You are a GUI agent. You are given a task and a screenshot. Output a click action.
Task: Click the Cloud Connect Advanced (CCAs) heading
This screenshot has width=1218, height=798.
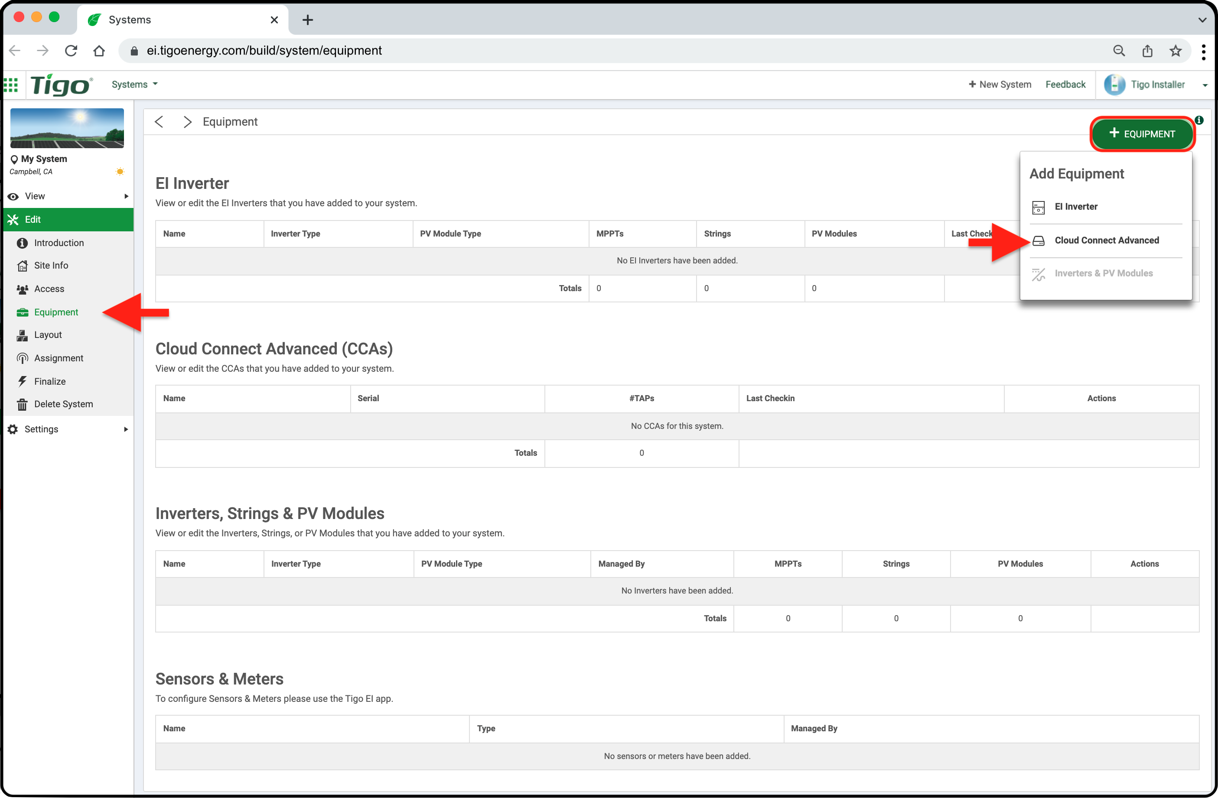point(274,349)
